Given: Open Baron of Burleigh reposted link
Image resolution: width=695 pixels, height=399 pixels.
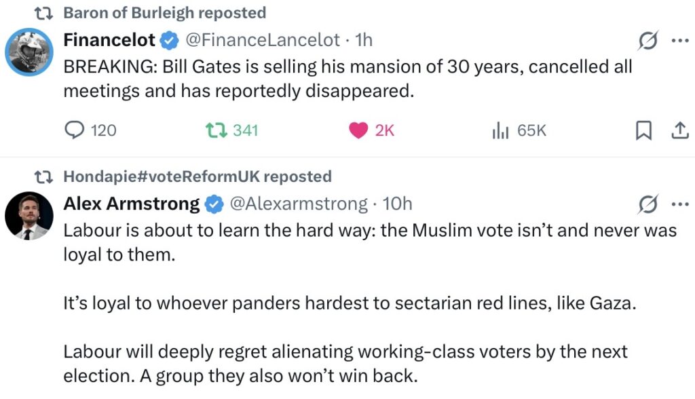Looking at the screenshot, I should (x=164, y=13).
